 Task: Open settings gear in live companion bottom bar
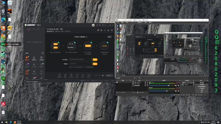pos(103,76)
